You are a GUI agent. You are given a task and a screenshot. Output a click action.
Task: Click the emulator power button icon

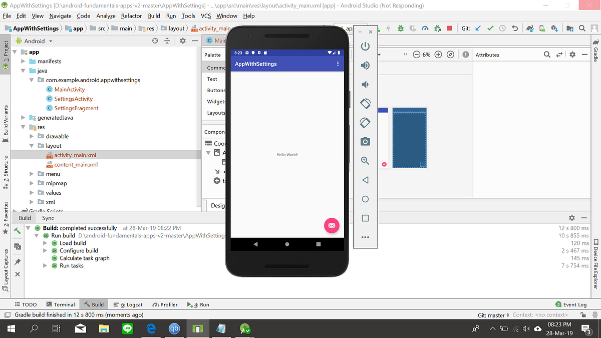[x=365, y=46]
